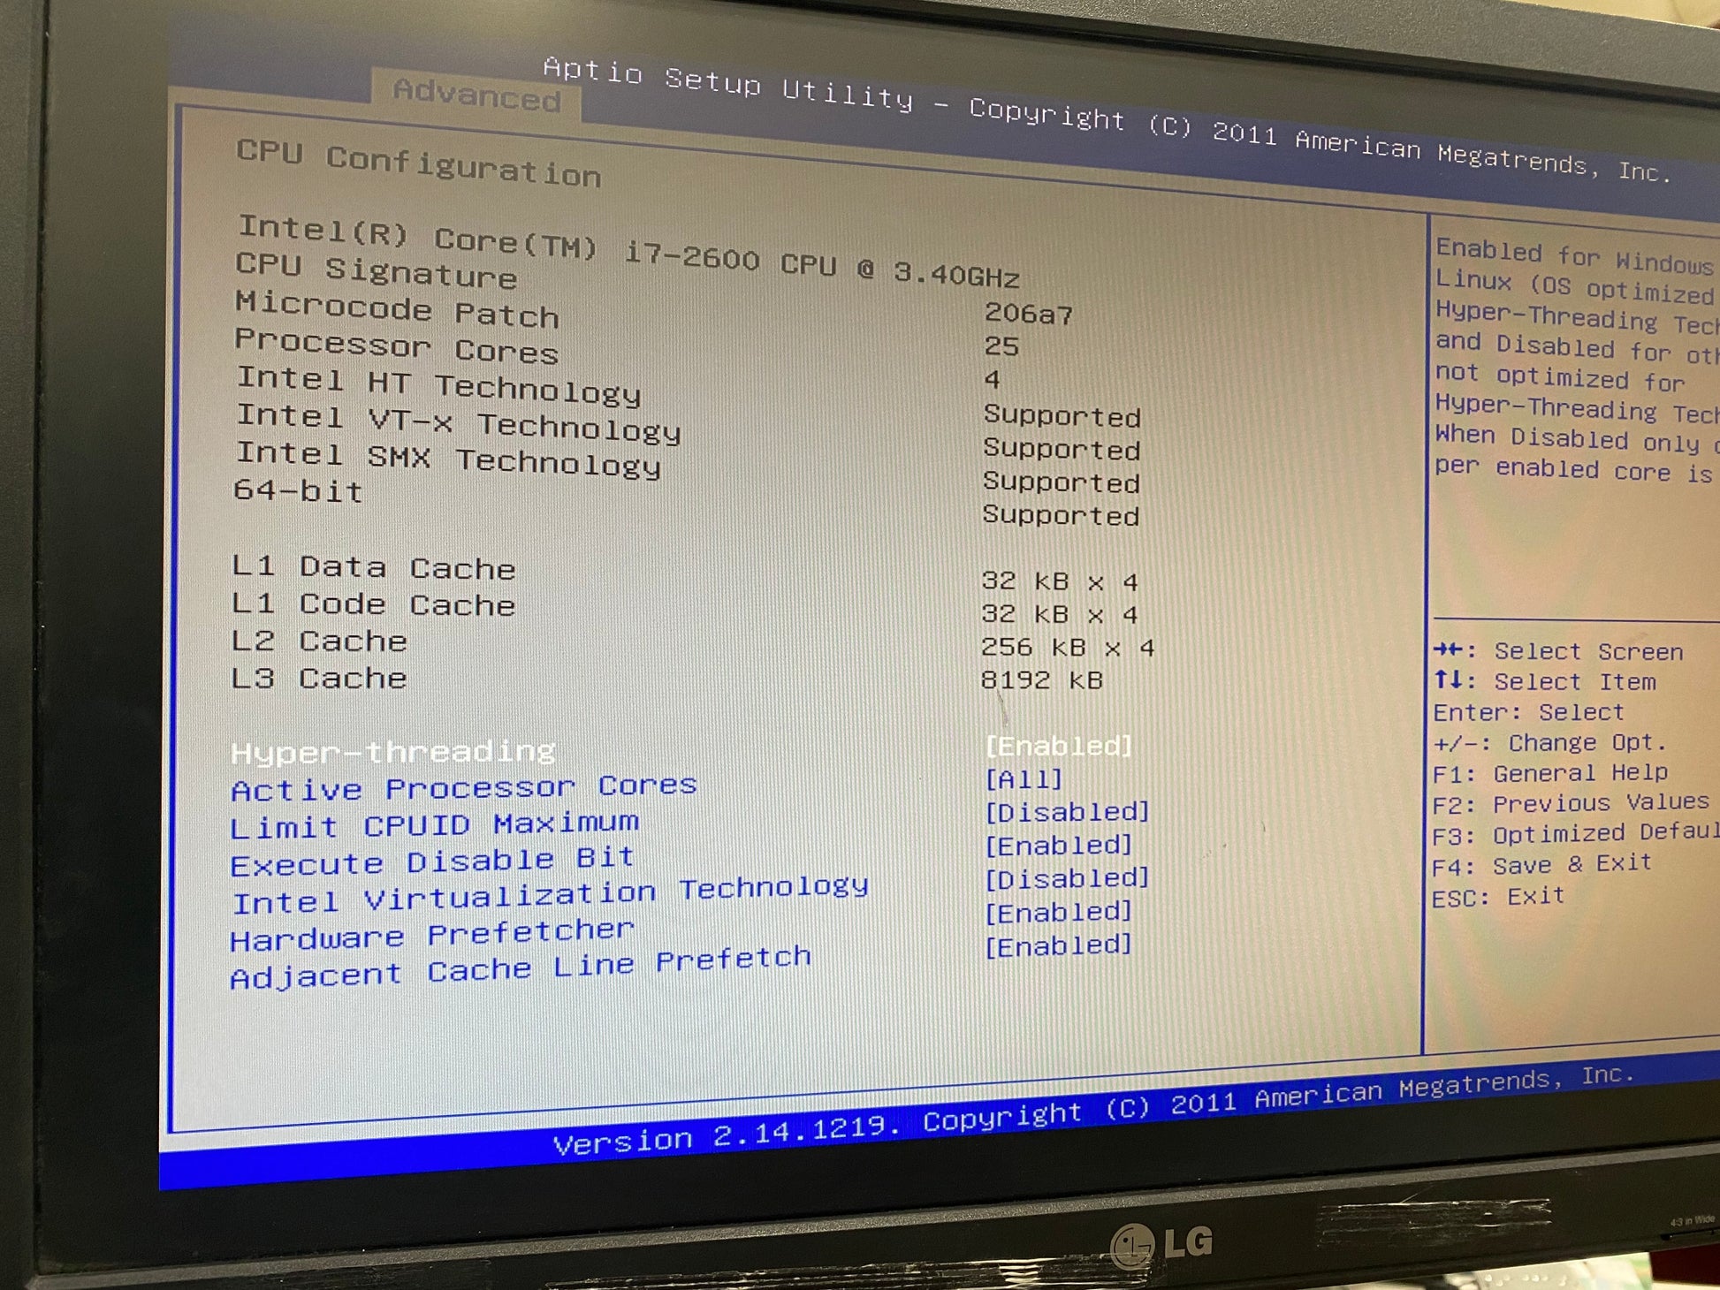Click up-down arrows Select Item icon

click(x=1448, y=680)
